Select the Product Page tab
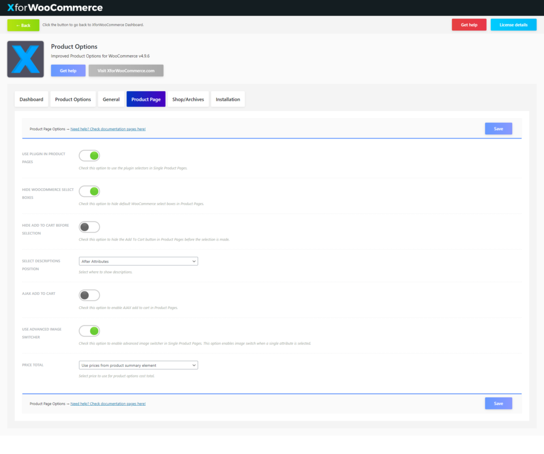The image size is (544, 454). (146, 99)
